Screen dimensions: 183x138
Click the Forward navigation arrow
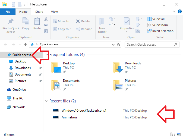(x=13, y=45)
